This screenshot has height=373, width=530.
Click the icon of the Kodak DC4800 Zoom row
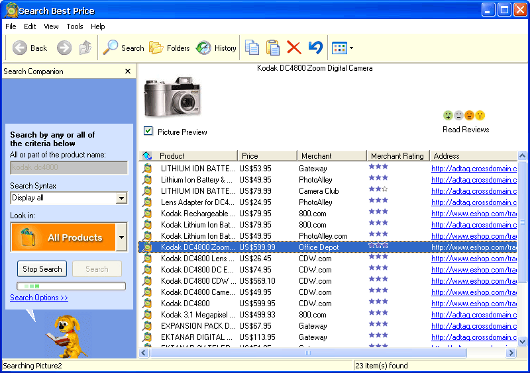tap(147, 247)
